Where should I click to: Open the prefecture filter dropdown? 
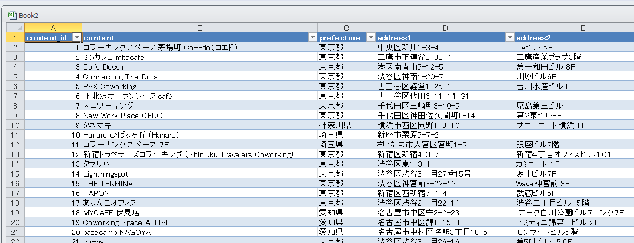point(371,38)
